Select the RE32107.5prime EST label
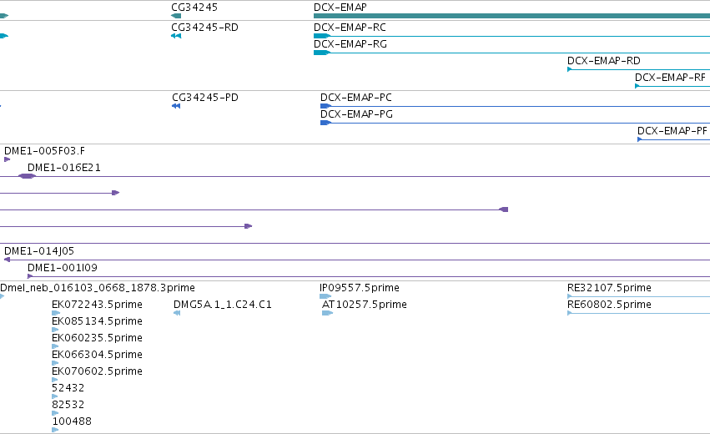Image resolution: width=710 pixels, height=434 pixels. [x=609, y=288]
